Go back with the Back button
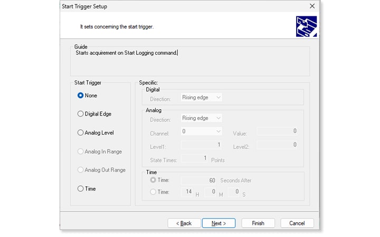The height and width of the screenshot is (237, 380). (x=184, y=223)
